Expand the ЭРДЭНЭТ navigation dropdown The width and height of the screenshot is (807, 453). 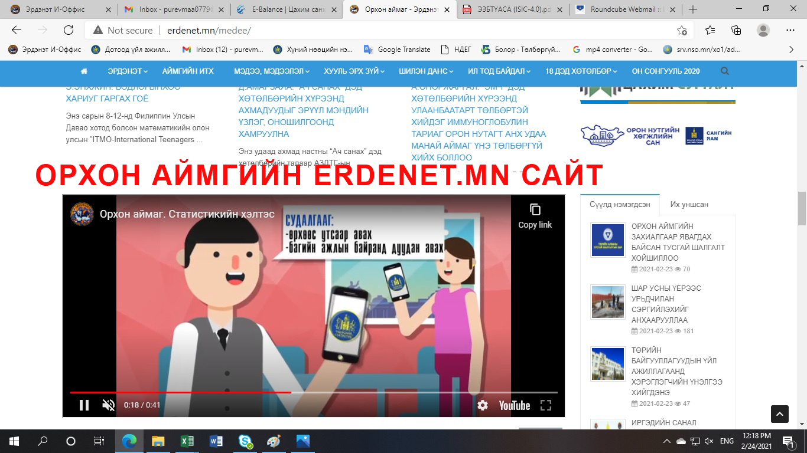click(128, 71)
